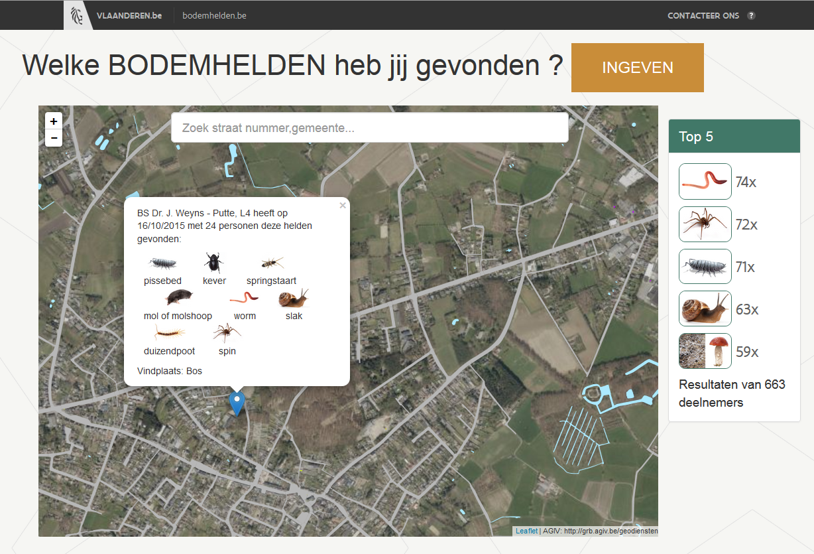Open the question mark help icon
The height and width of the screenshot is (554, 814).
point(750,15)
